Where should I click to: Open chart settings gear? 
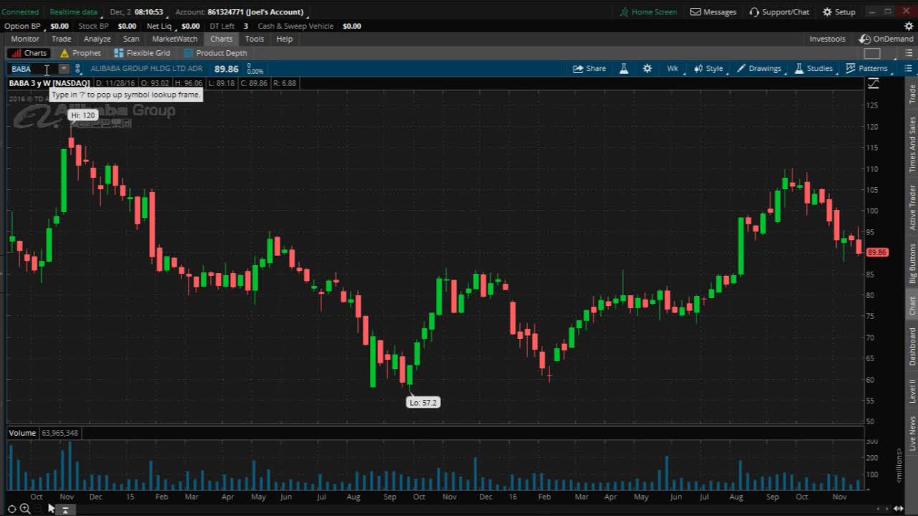[648, 69]
